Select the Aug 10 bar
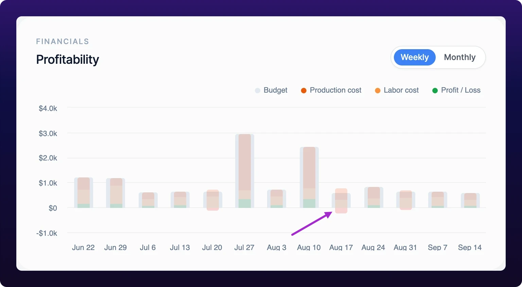Viewport: 522px width, 287px height. coord(309,177)
